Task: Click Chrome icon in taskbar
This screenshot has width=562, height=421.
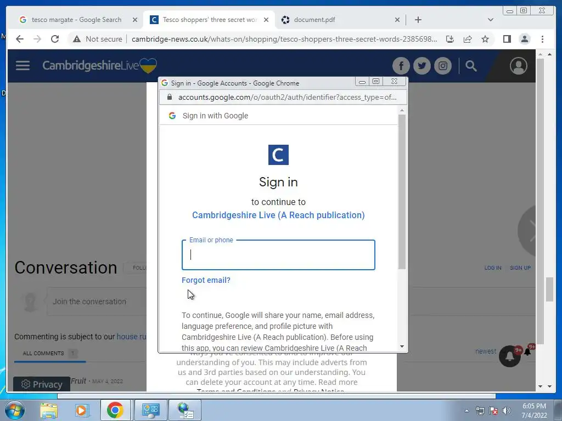Action: [115, 410]
